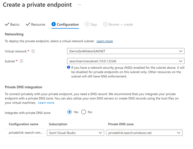Expand the Private DNS zone dropdown
Image resolution: width=193 pixels, height=149 pixels.
click(x=144, y=133)
